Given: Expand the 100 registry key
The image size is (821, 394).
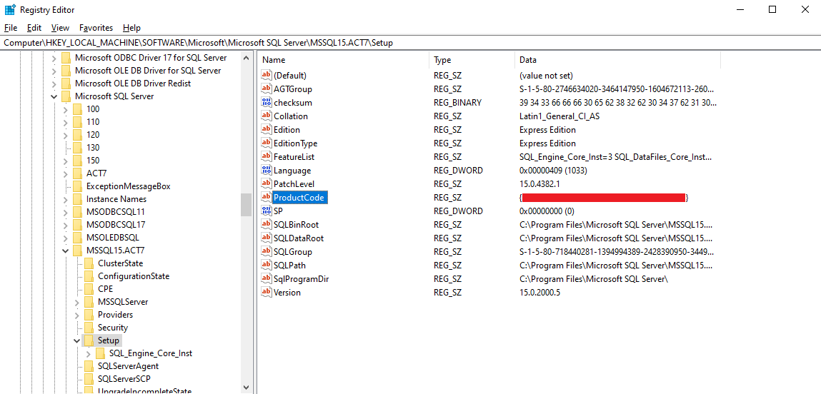Looking at the screenshot, I should pyautogui.click(x=66, y=108).
